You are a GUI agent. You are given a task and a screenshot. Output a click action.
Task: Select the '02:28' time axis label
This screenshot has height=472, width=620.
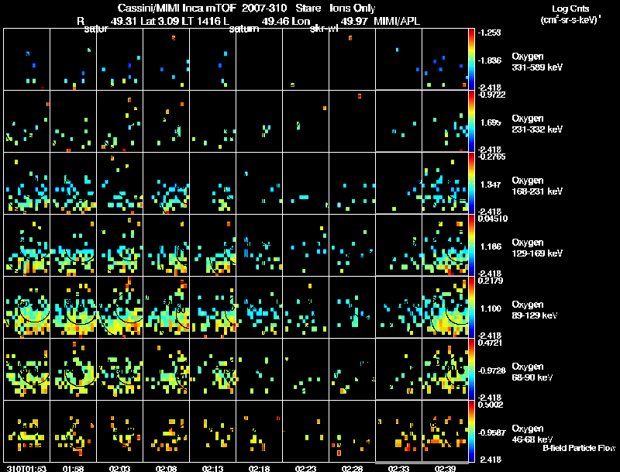tap(352, 469)
